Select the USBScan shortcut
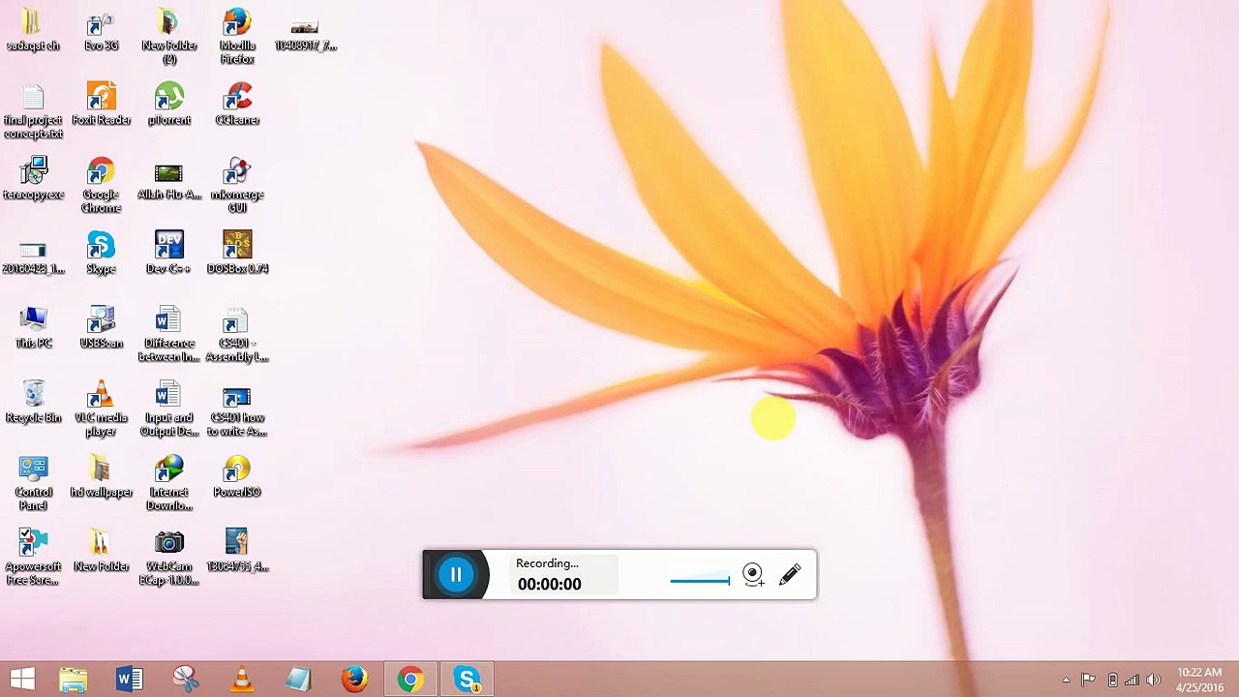 [101, 328]
